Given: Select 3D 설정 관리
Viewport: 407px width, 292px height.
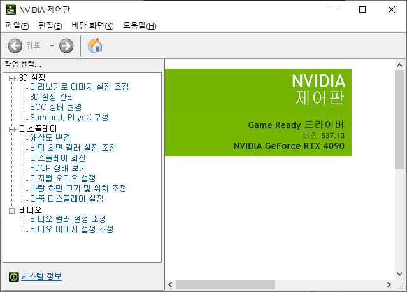Looking at the screenshot, I should click(x=52, y=97).
